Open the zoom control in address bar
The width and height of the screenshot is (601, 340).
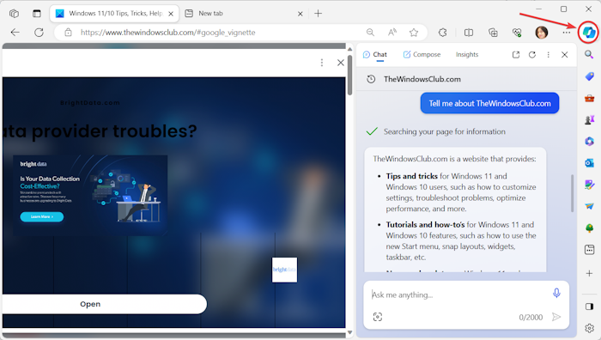click(370, 33)
